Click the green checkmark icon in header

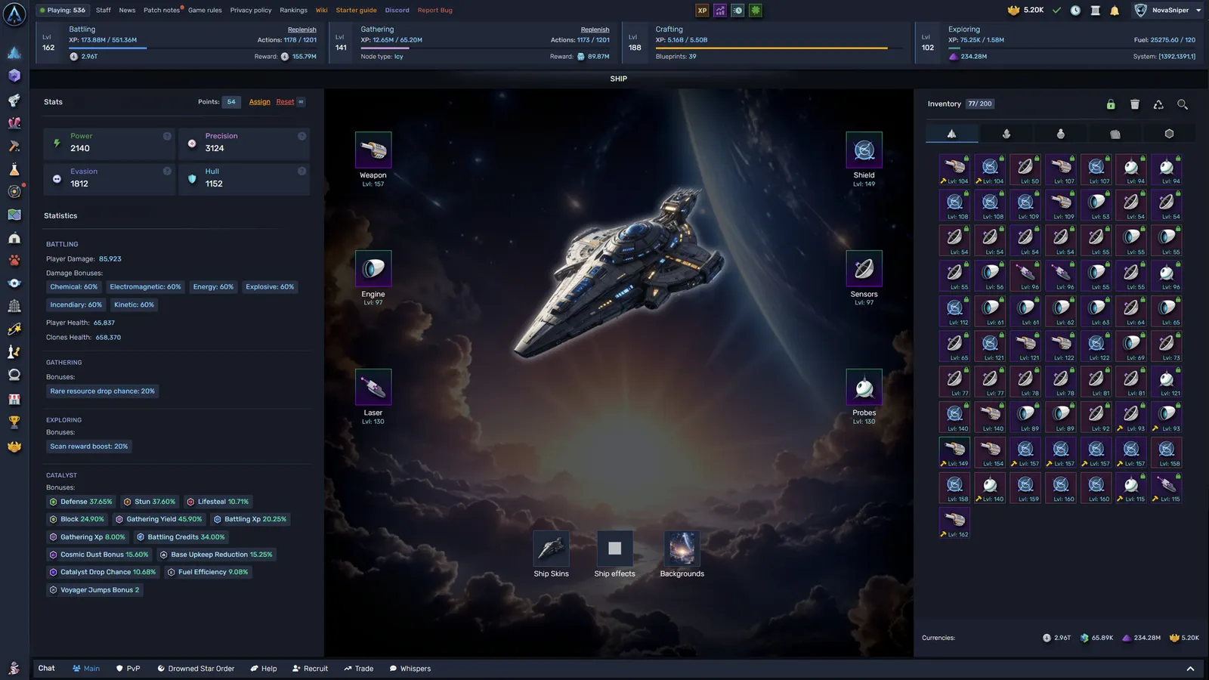pos(1056,11)
